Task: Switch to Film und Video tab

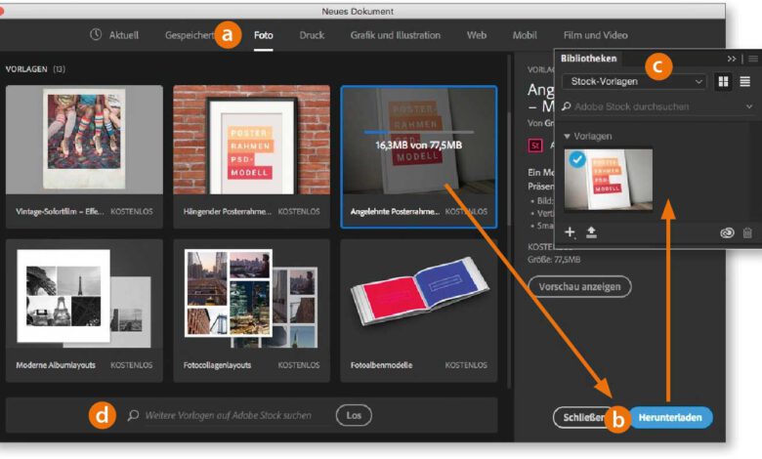Action: [595, 35]
